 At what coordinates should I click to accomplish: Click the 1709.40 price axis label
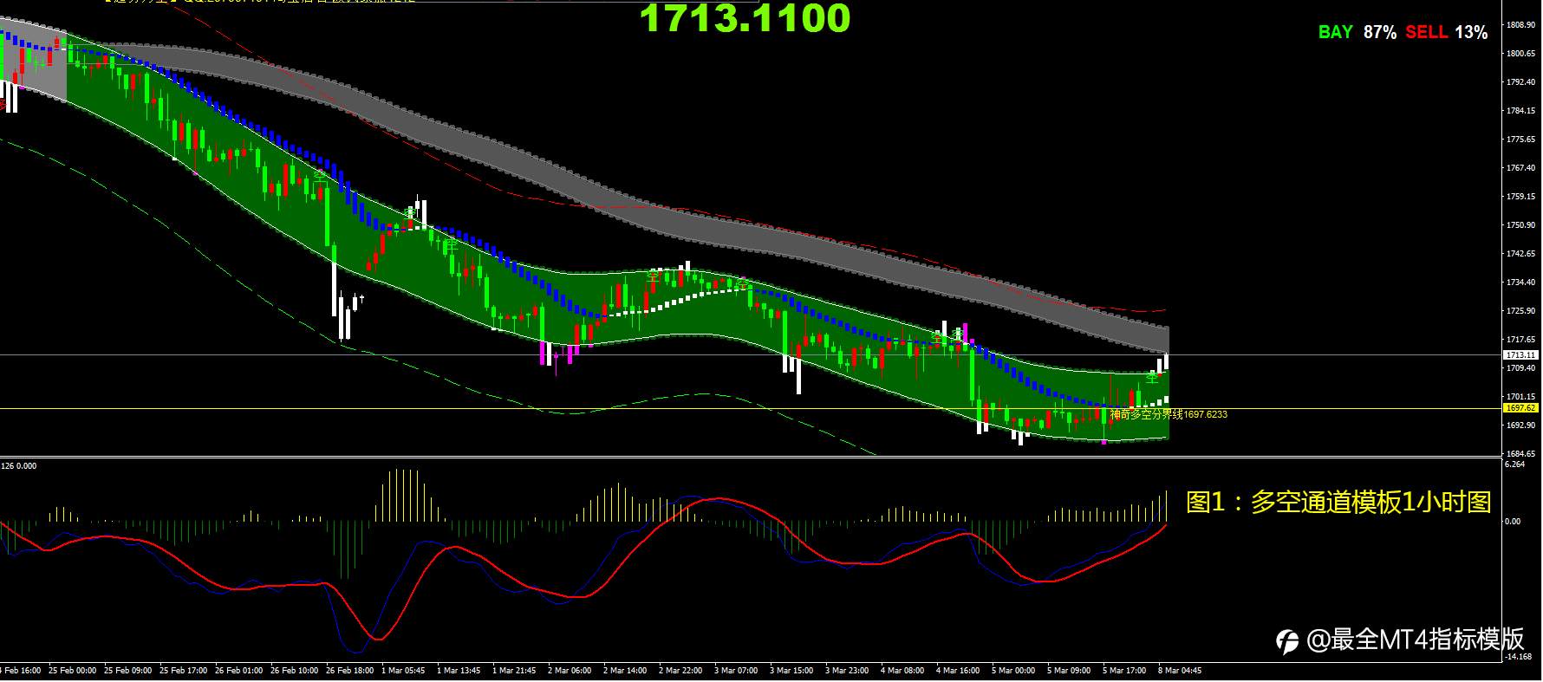[x=1521, y=368]
